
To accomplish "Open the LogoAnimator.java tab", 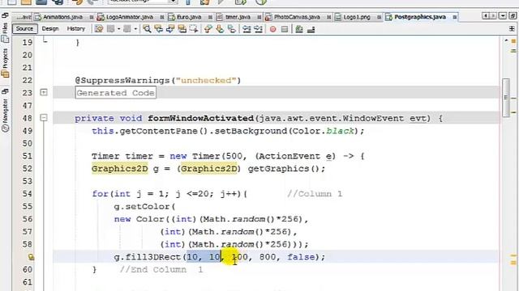I will coord(129,17).
